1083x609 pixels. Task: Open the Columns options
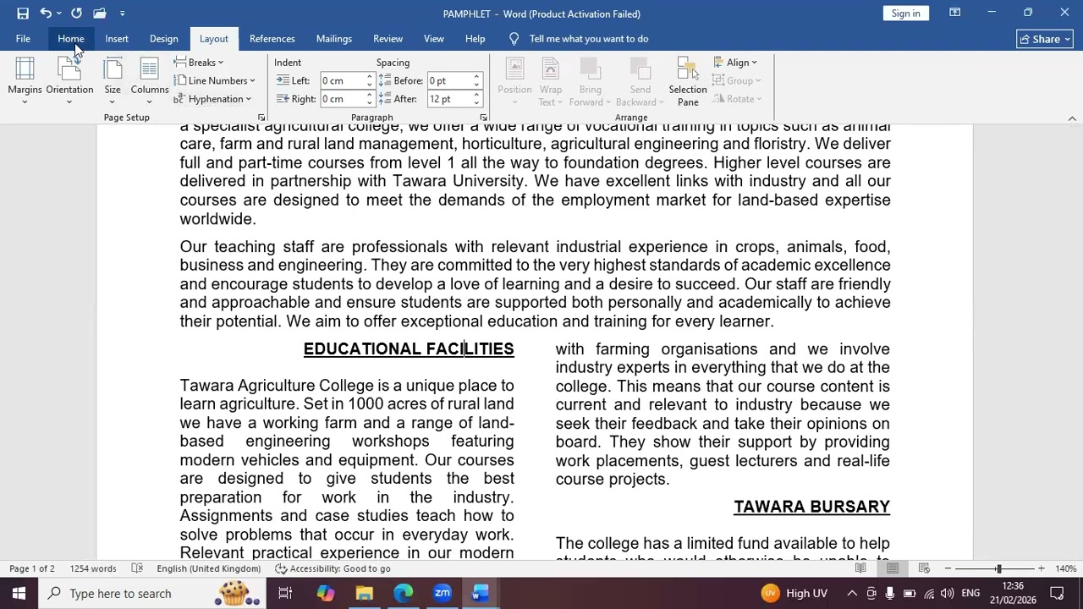tap(150, 81)
